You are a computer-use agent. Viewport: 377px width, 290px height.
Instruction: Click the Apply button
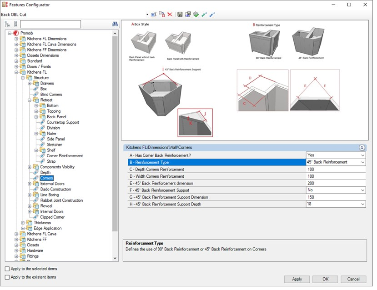tap(297, 279)
